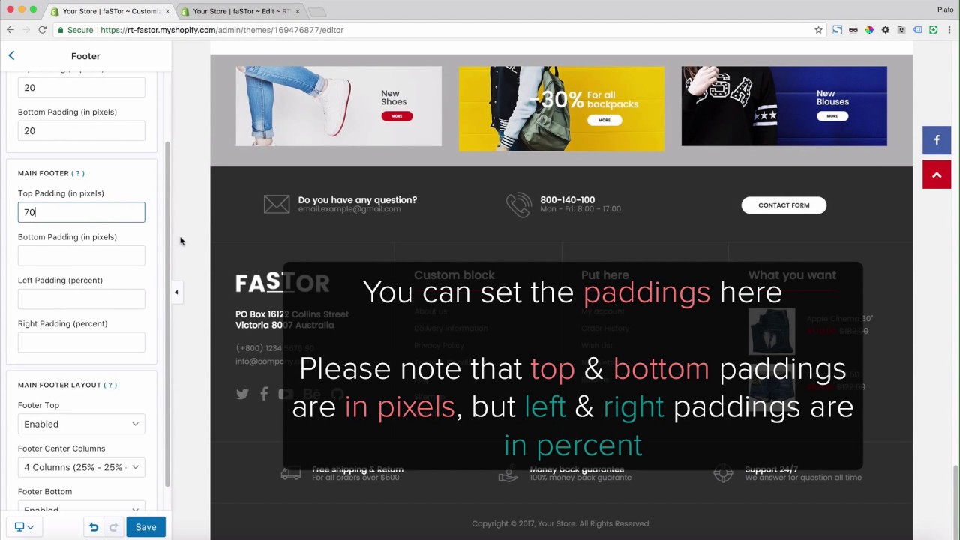
Task: Open the Footer Center Columns dropdown
Action: tap(82, 467)
